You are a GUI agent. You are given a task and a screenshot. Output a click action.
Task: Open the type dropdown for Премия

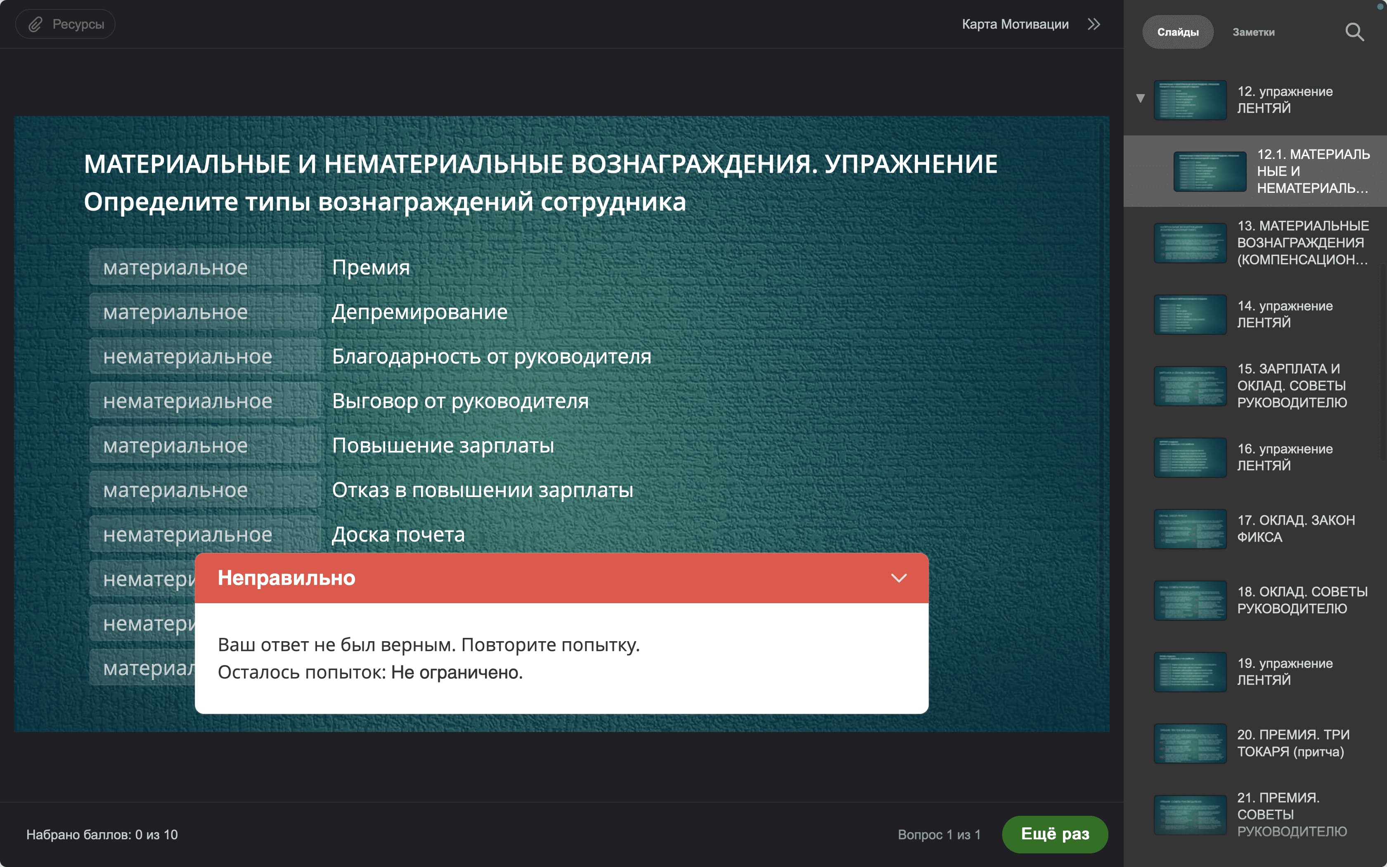coord(205,267)
